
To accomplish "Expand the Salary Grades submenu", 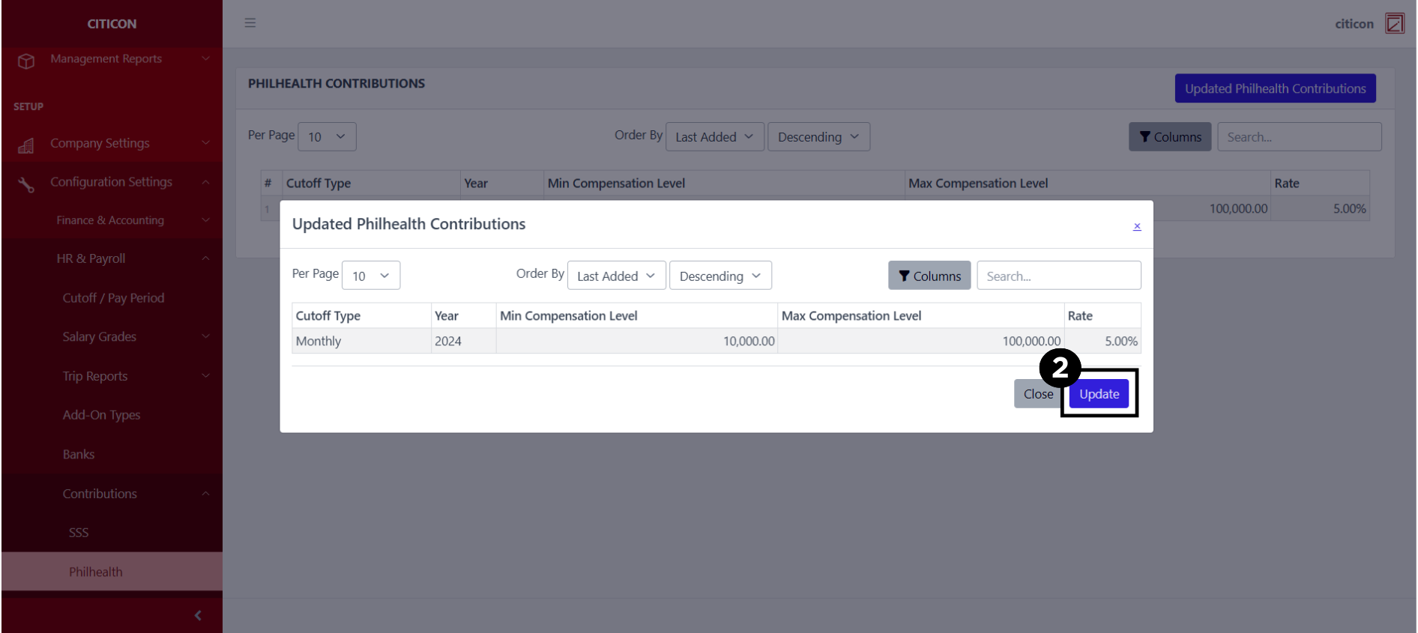I will 100,337.
